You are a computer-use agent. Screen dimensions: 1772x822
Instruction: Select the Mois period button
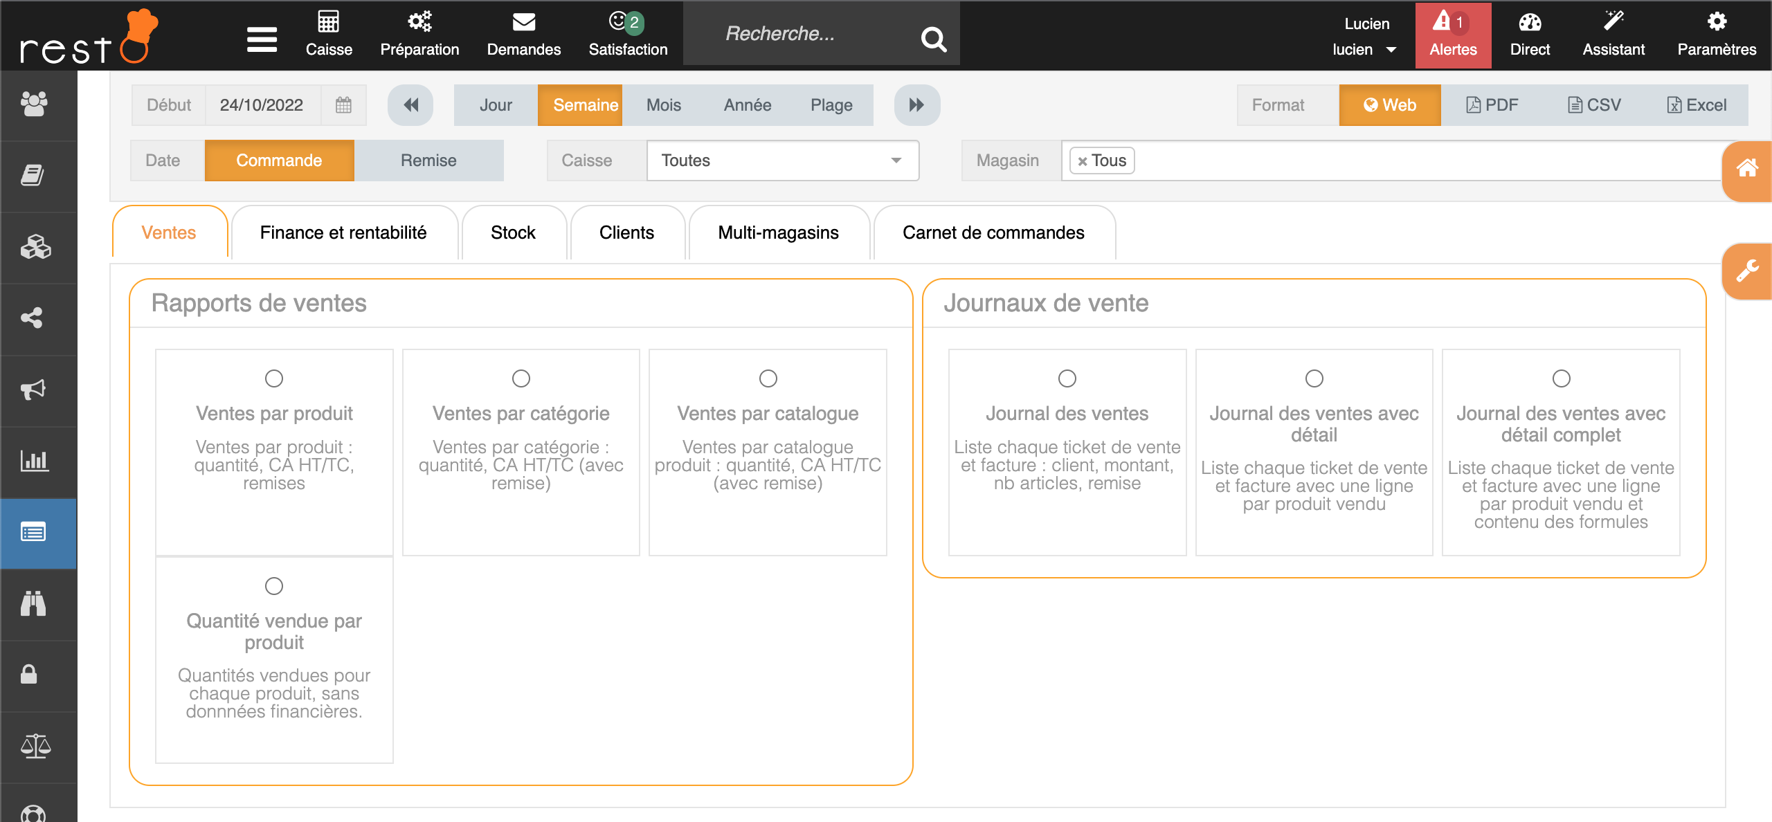(x=663, y=105)
